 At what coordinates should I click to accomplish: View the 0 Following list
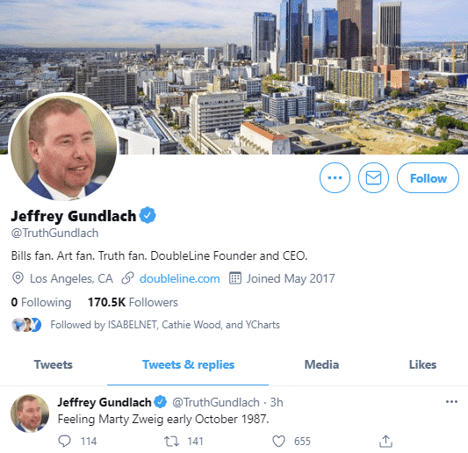pyautogui.click(x=41, y=302)
